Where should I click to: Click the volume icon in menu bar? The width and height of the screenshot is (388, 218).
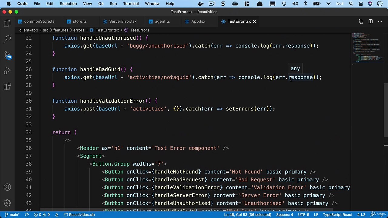pos(295,4)
